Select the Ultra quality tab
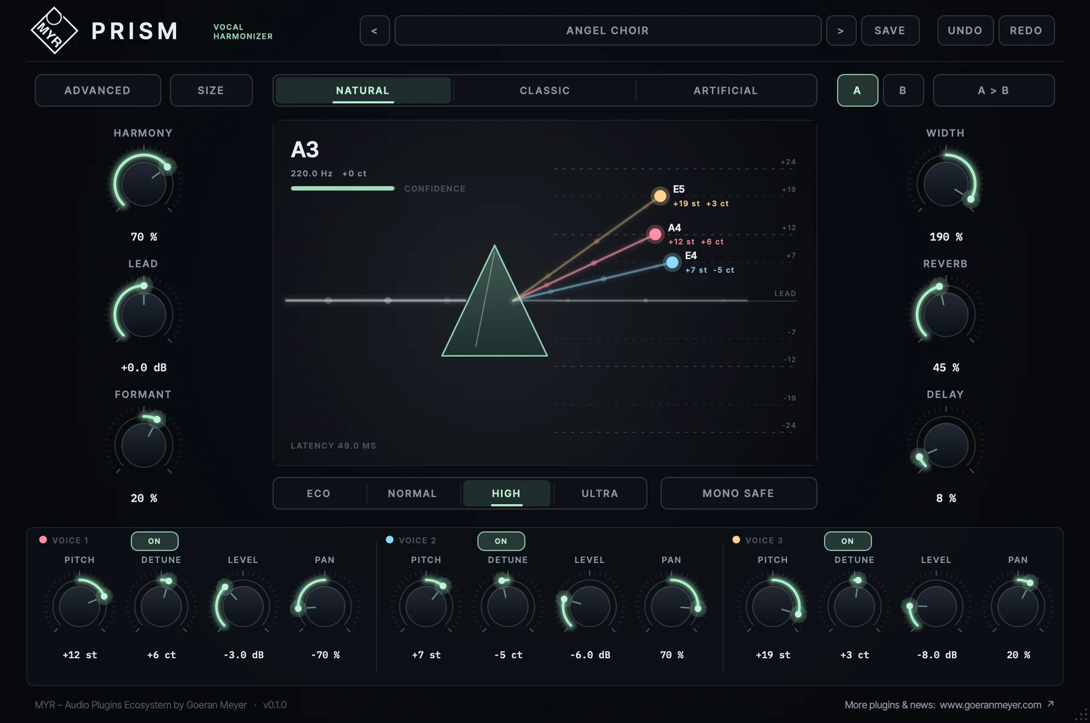Screen dimensions: 1090x723 tap(600, 493)
